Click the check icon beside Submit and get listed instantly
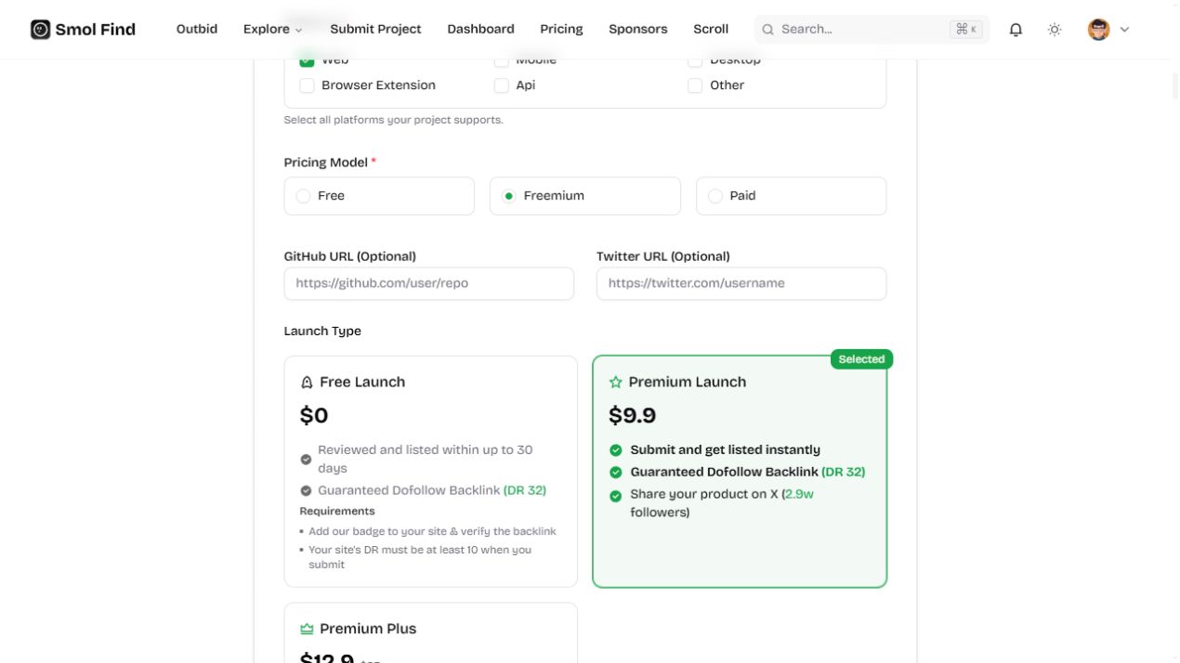The width and height of the screenshot is (1180, 663). click(x=615, y=450)
